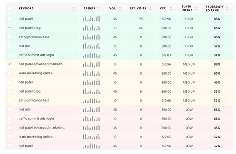This screenshot has height=154, width=236.
Task: Sort by Keyword using its sort arrows
Action: 73,8
